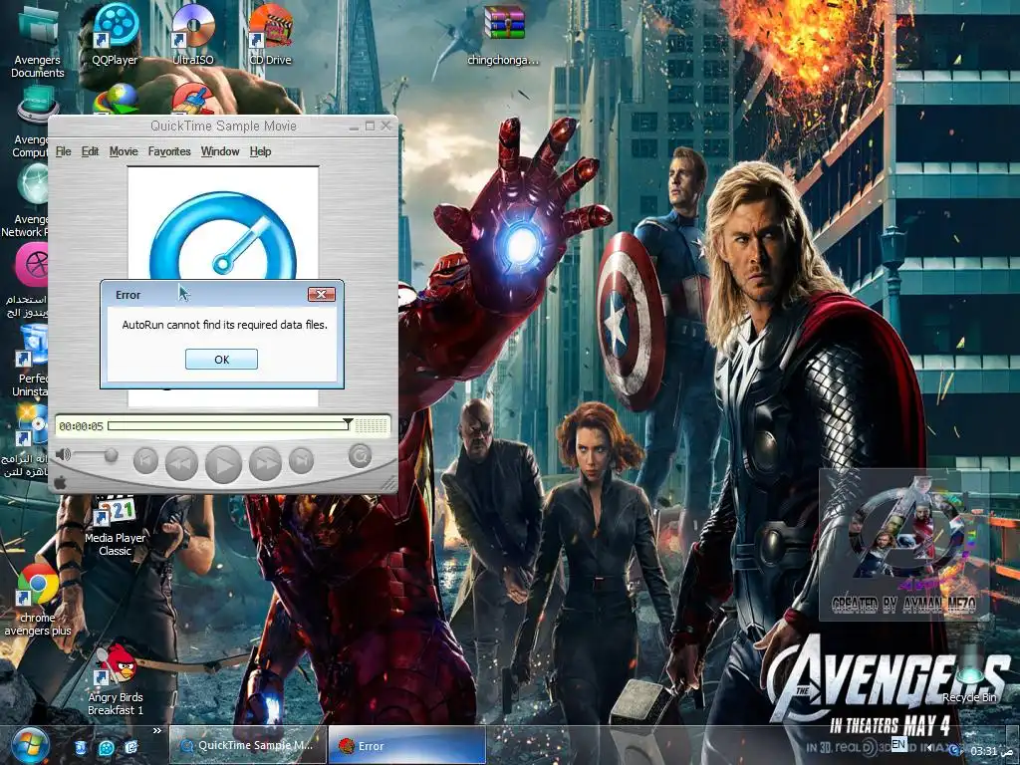The image size is (1020, 765).
Task: Click the Error taskbar button
Action: [407, 745]
